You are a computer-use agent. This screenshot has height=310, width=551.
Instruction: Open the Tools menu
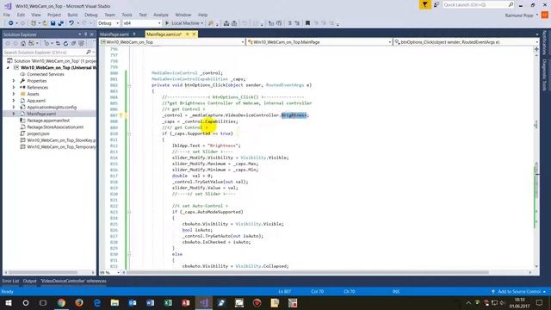[127, 15]
